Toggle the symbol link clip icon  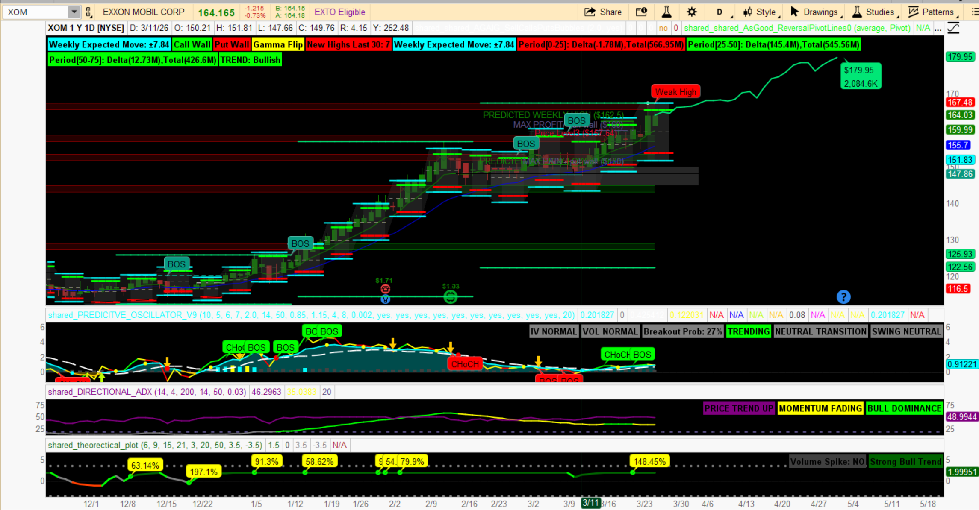[x=88, y=12]
